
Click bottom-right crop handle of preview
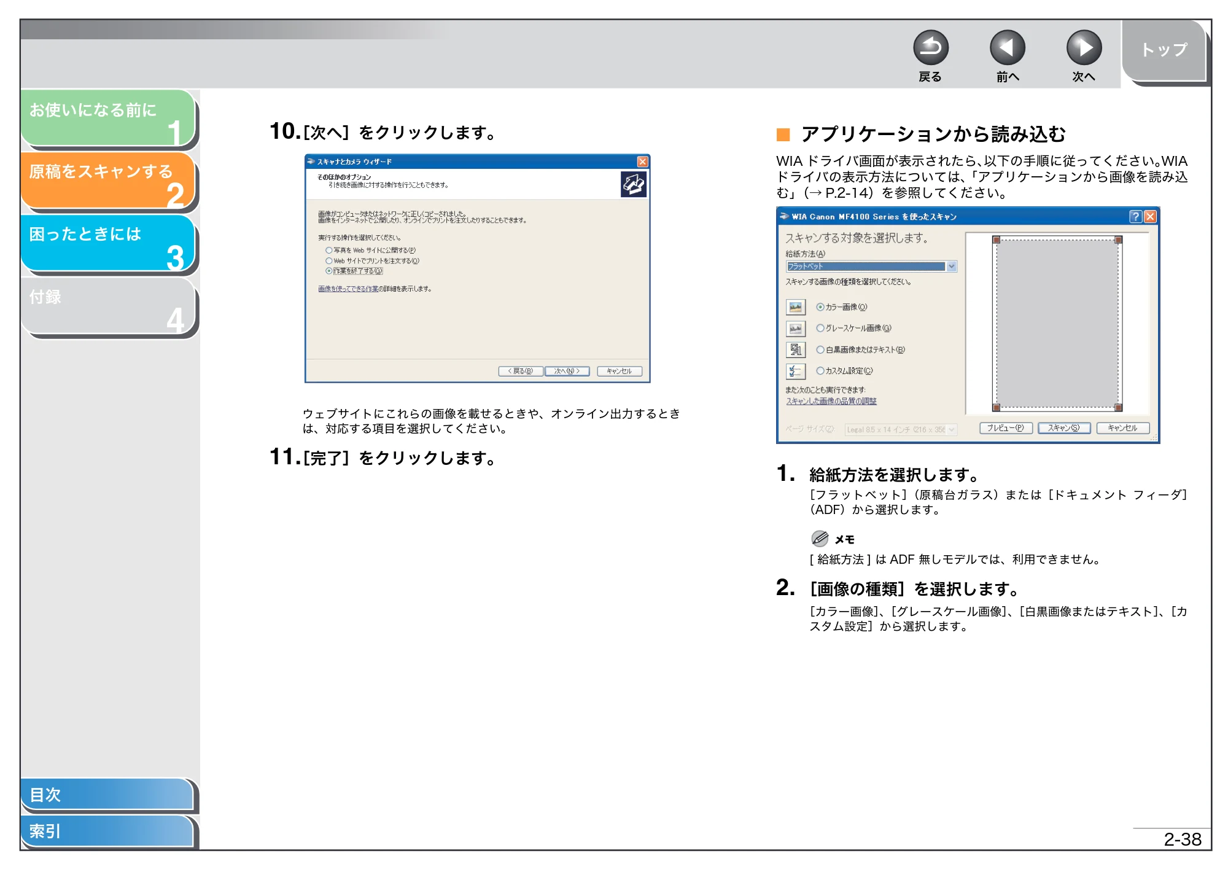(x=1119, y=407)
